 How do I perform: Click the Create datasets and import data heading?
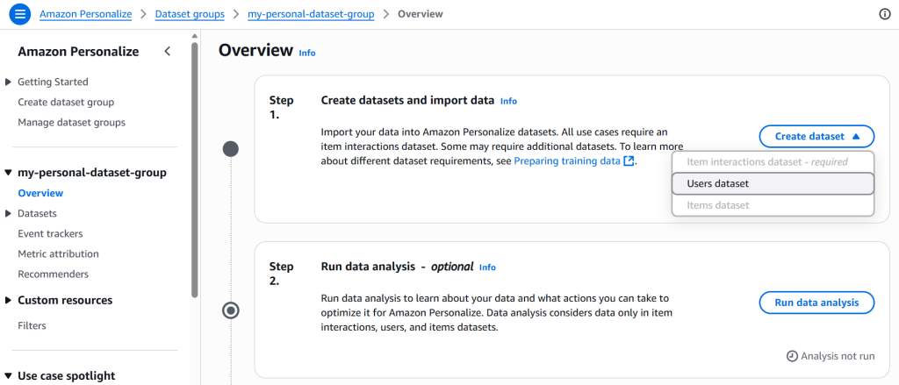pos(407,100)
